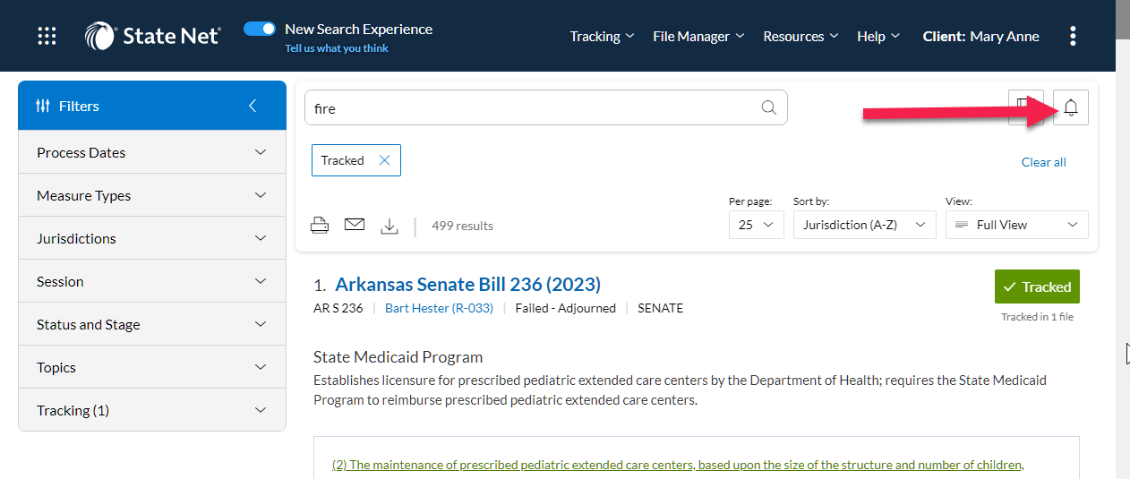Download results using the download icon
The width and height of the screenshot is (1130, 479).
[x=389, y=226]
